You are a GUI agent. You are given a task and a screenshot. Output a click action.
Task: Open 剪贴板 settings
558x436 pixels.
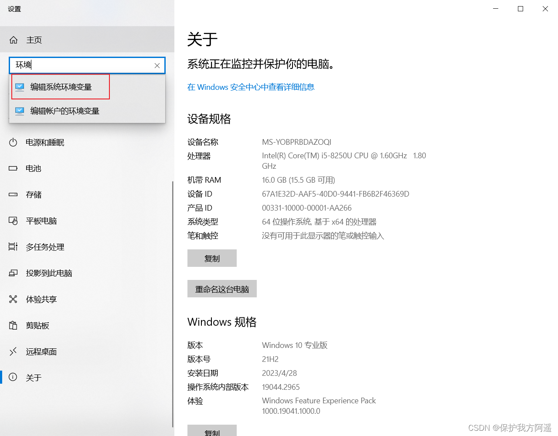click(86, 325)
